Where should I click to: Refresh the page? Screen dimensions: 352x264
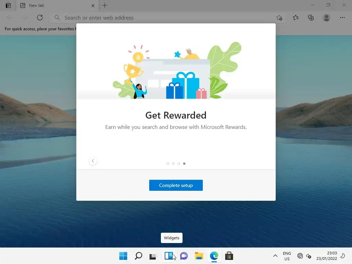tap(40, 18)
